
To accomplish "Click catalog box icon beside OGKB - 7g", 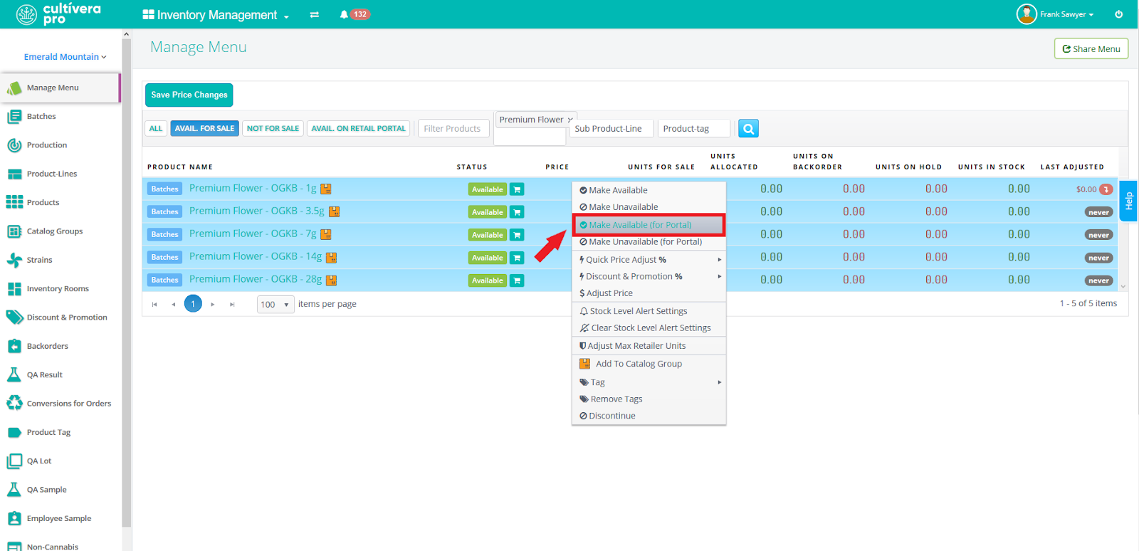I will click(326, 234).
